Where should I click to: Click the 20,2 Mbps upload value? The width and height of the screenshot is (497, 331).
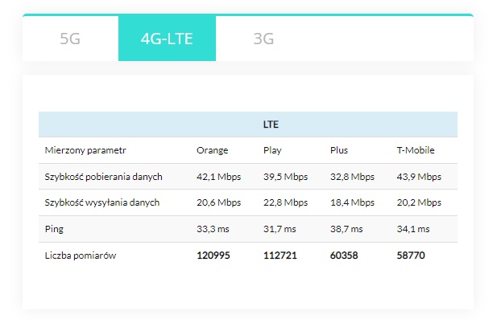(419, 202)
